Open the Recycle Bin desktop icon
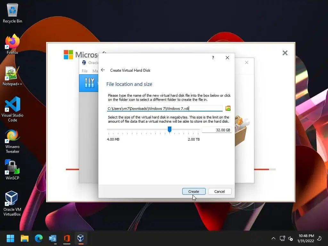Viewport: 328px width, 246px height. 12,13
